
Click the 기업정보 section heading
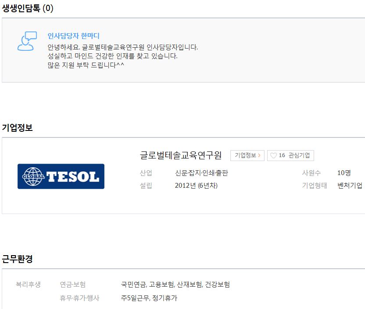tap(17, 127)
